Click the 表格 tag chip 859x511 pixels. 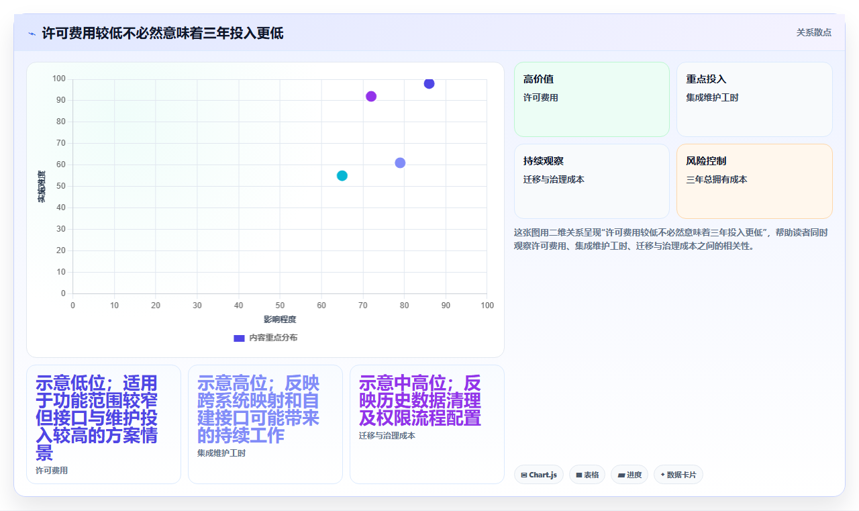coord(587,475)
